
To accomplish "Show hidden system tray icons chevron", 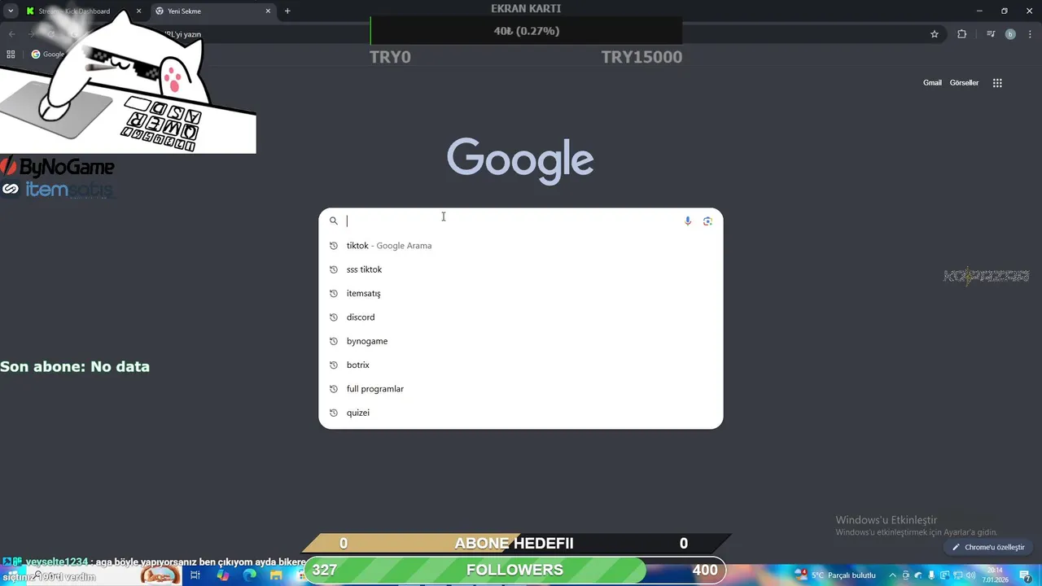I will click(x=892, y=575).
